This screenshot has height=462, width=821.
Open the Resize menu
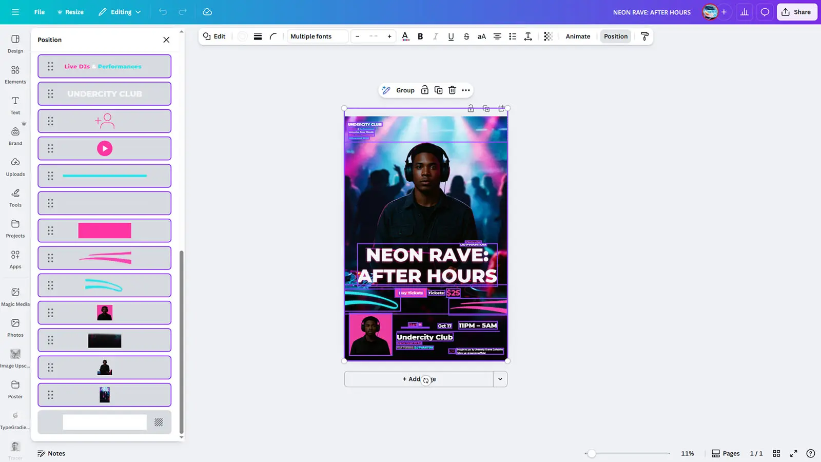(70, 12)
